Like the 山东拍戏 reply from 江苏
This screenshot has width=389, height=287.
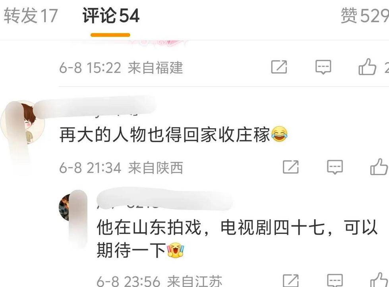[x=379, y=280]
